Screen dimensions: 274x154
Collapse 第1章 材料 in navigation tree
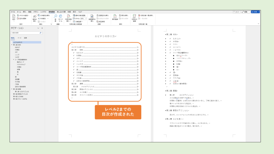click(12, 45)
